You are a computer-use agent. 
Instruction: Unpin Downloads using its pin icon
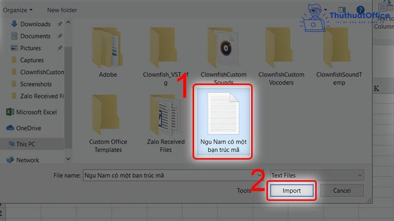[x=60, y=24]
